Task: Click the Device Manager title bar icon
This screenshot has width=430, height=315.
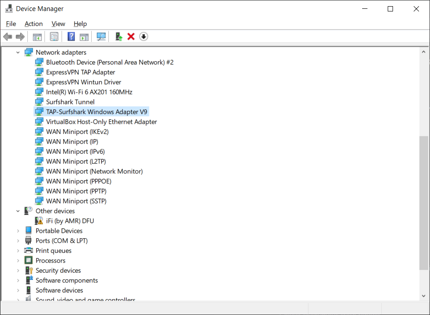Action: (9, 8)
